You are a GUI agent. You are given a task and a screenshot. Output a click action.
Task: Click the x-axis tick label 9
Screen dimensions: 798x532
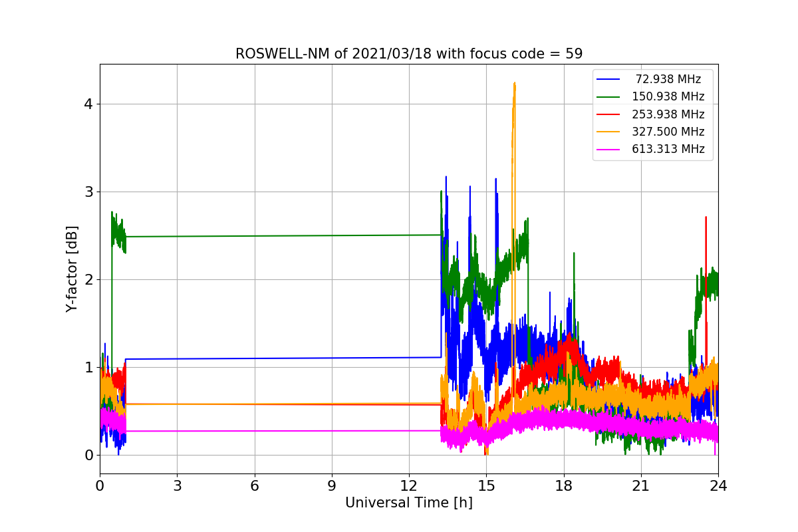[332, 485]
